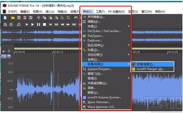
Task: Create a new file with the New icon
Action: (x=5, y=18)
